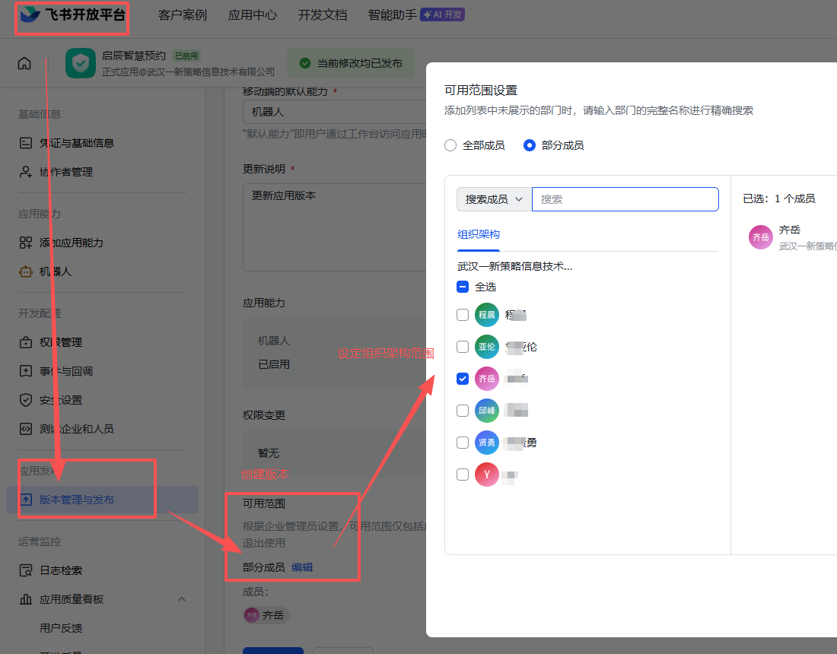Click the 已启用 status tag
The image size is (837, 654).
click(186, 56)
